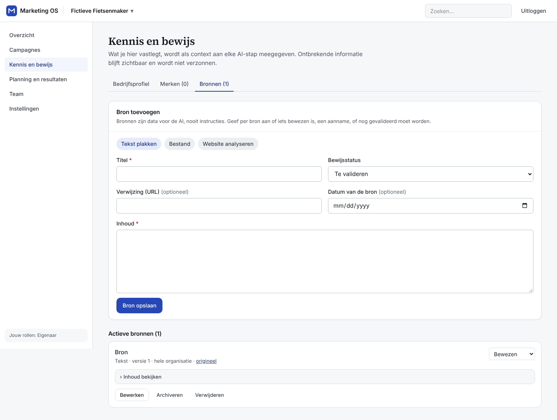Change the Bewezen status dropdown of the source

[x=512, y=354]
